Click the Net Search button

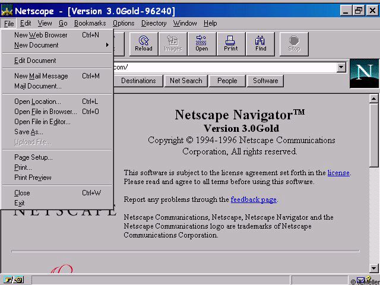coord(186,81)
